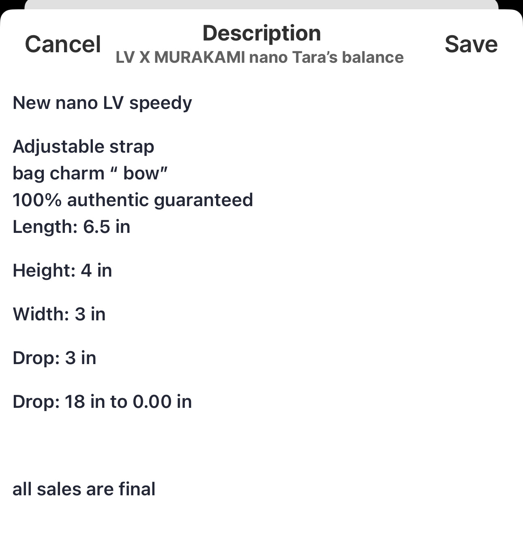Viewport: 523px width, 552px height.
Task: Tap the '0.00 in' value text
Action: pos(162,402)
